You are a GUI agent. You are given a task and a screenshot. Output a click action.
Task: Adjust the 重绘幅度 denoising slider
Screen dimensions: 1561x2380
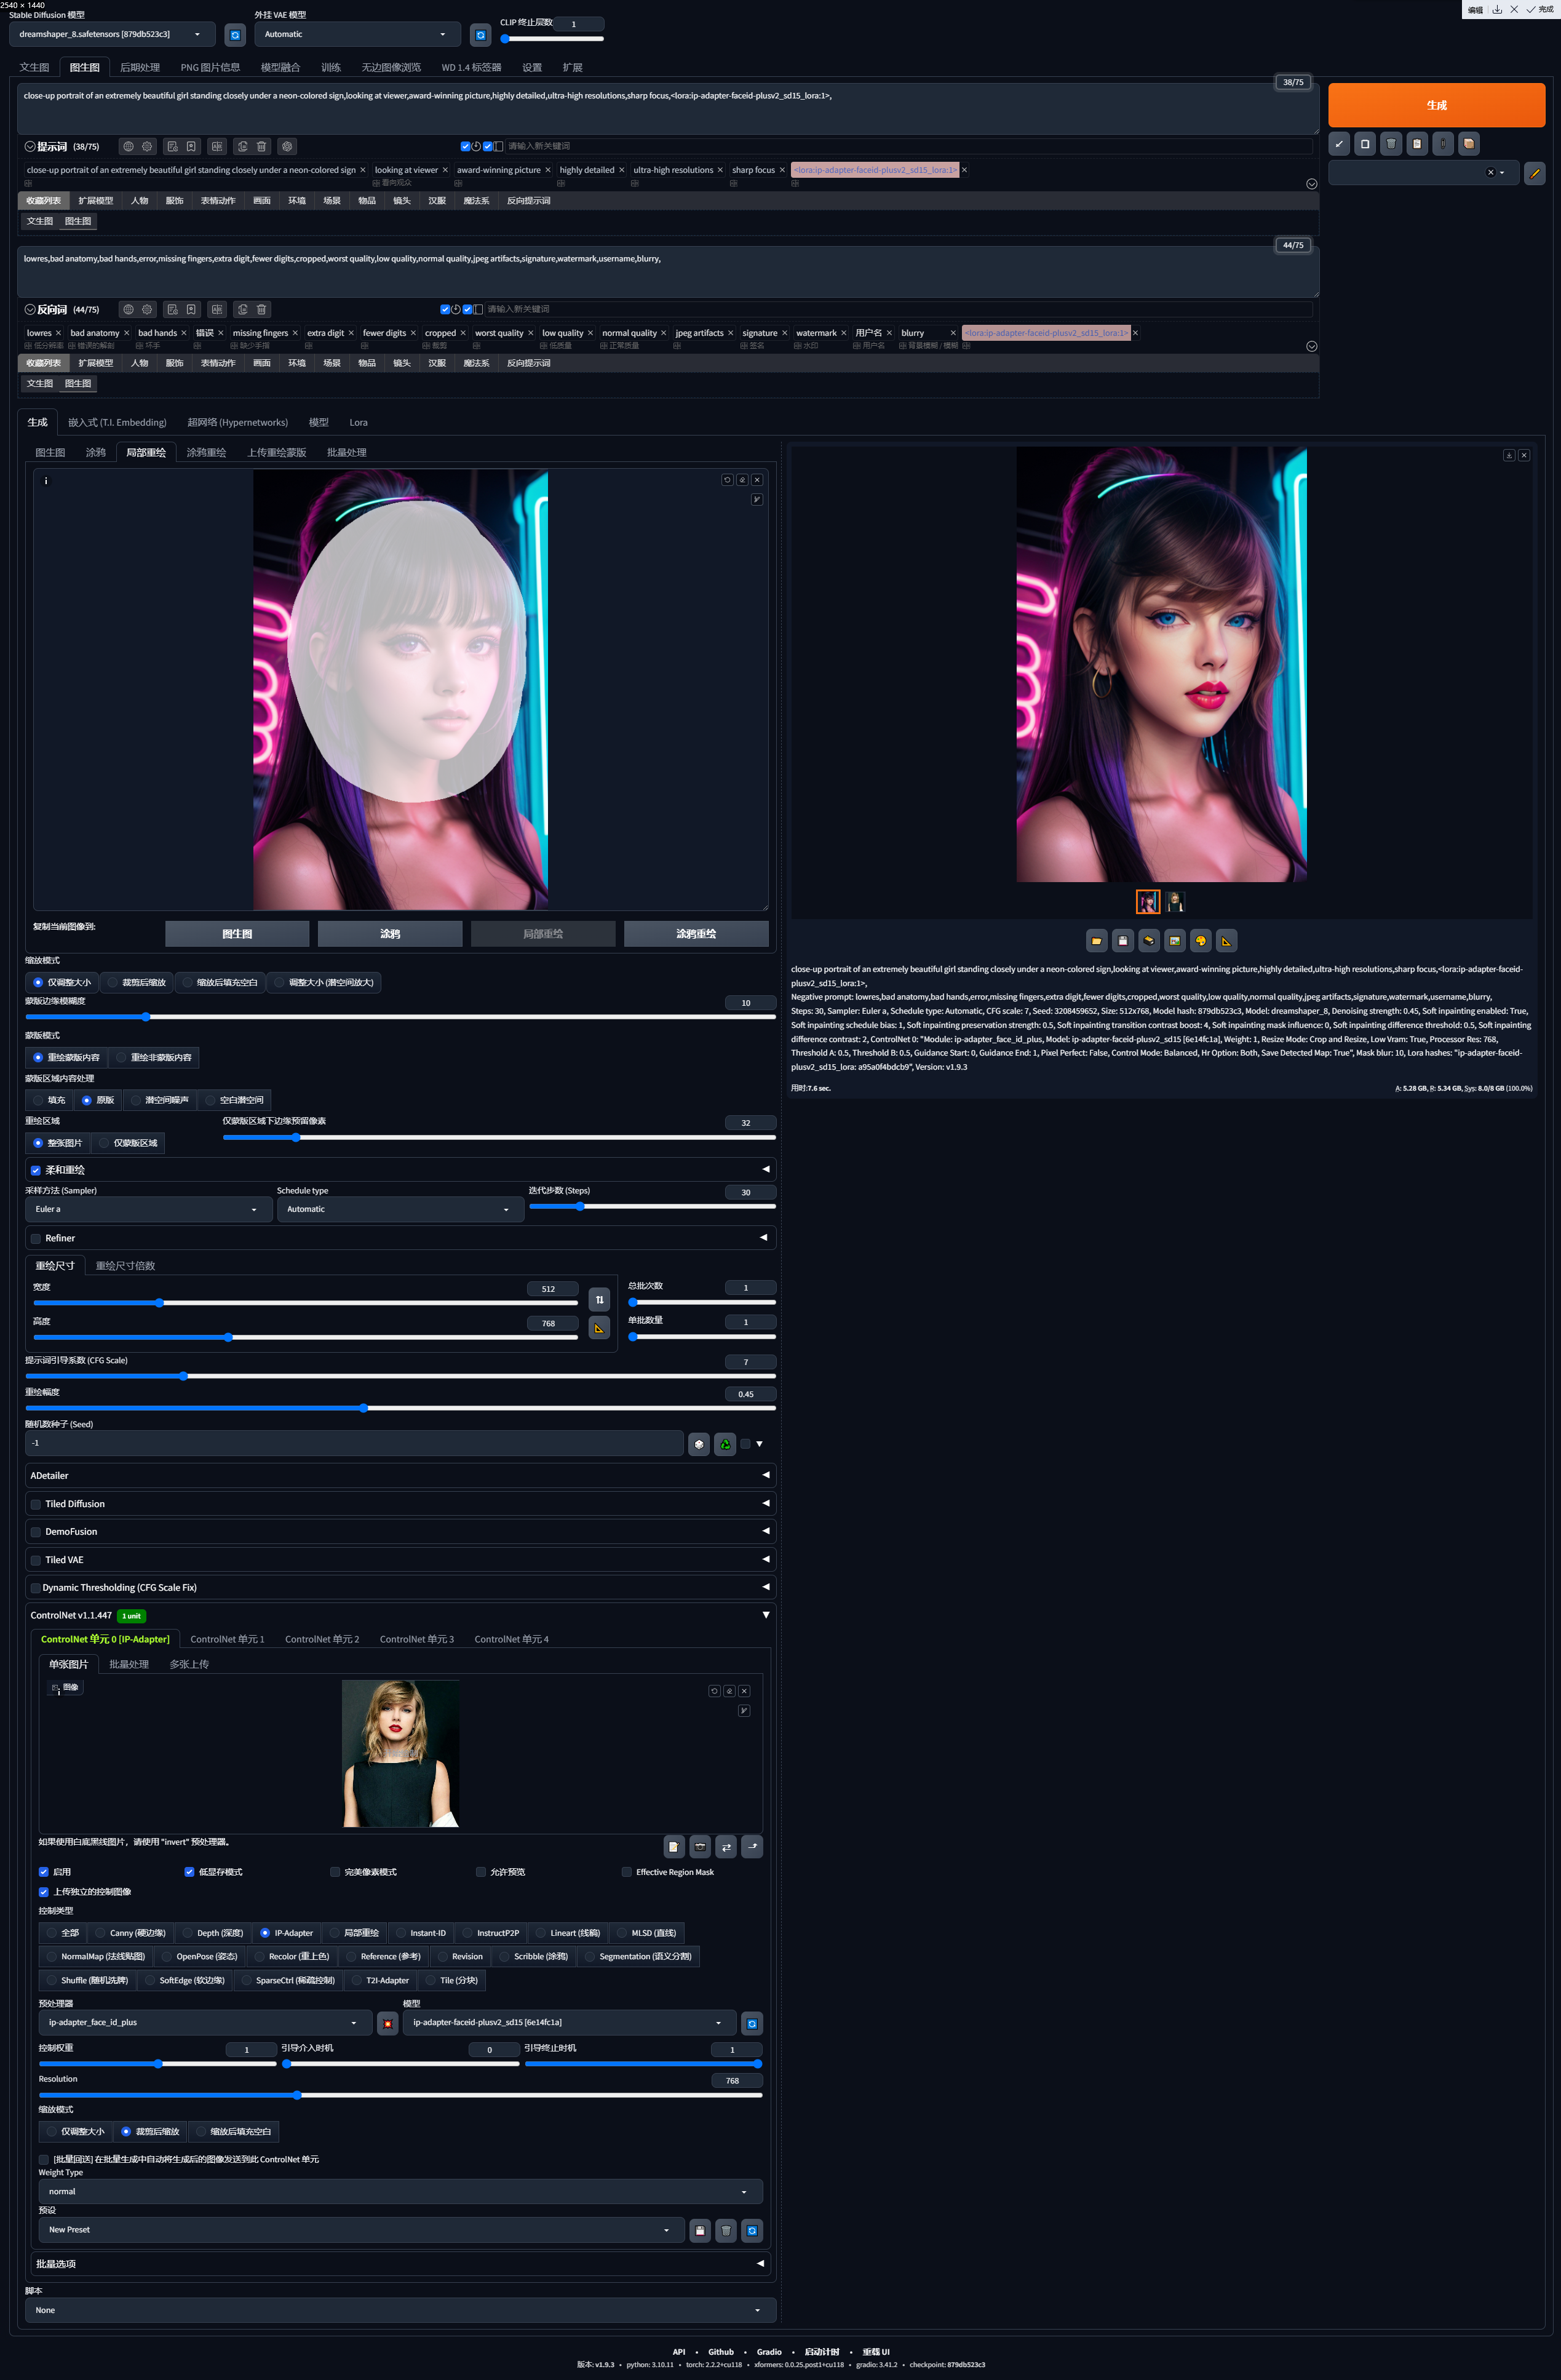(364, 1408)
